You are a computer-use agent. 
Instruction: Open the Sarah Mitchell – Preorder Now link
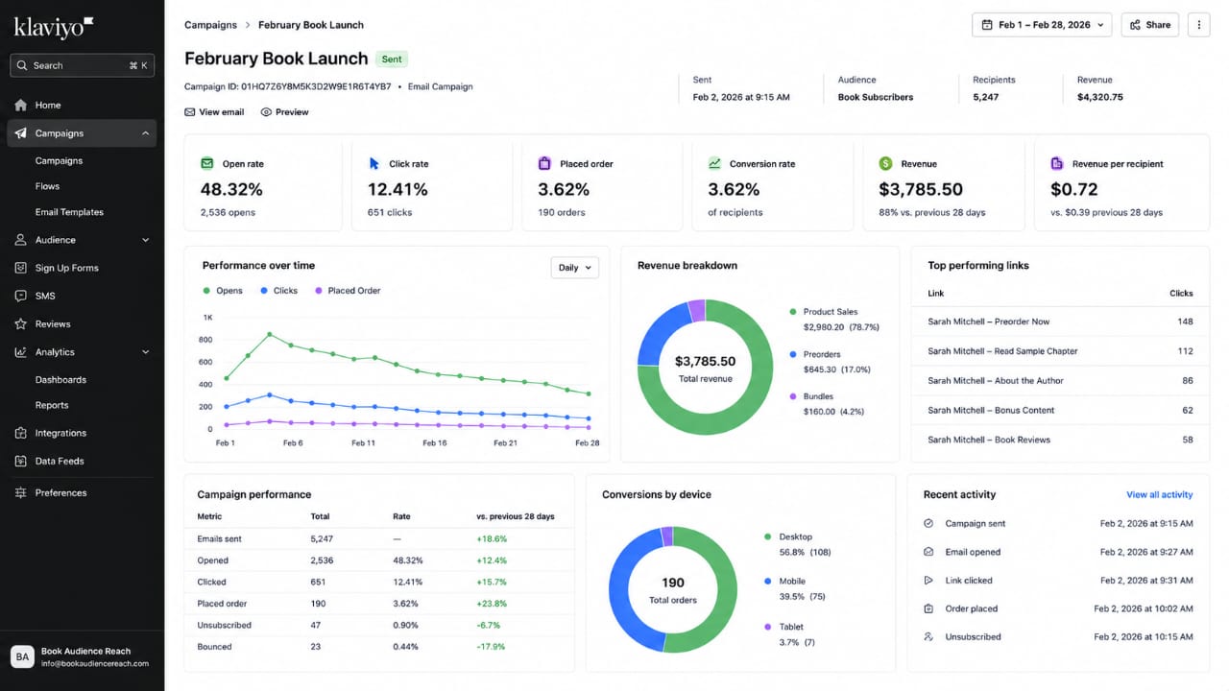(989, 322)
